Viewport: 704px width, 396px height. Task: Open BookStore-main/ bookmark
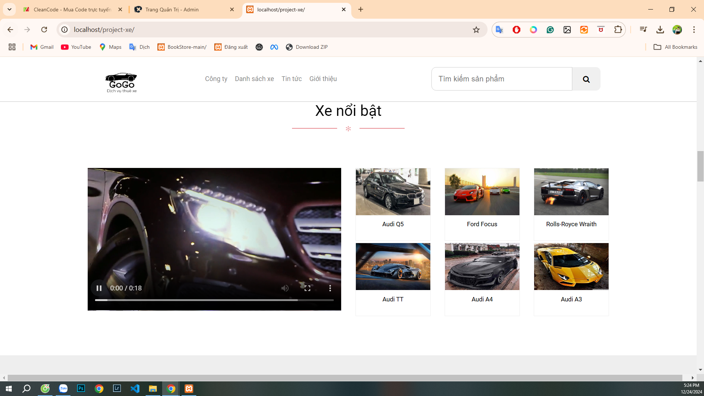182,47
